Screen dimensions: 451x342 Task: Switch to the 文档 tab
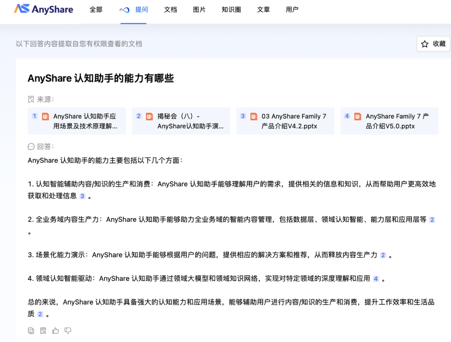pos(170,10)
